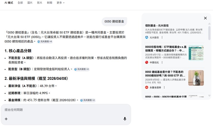Open the 影片 tab
The image size is (213, 127).
click(x=40, y=3)
